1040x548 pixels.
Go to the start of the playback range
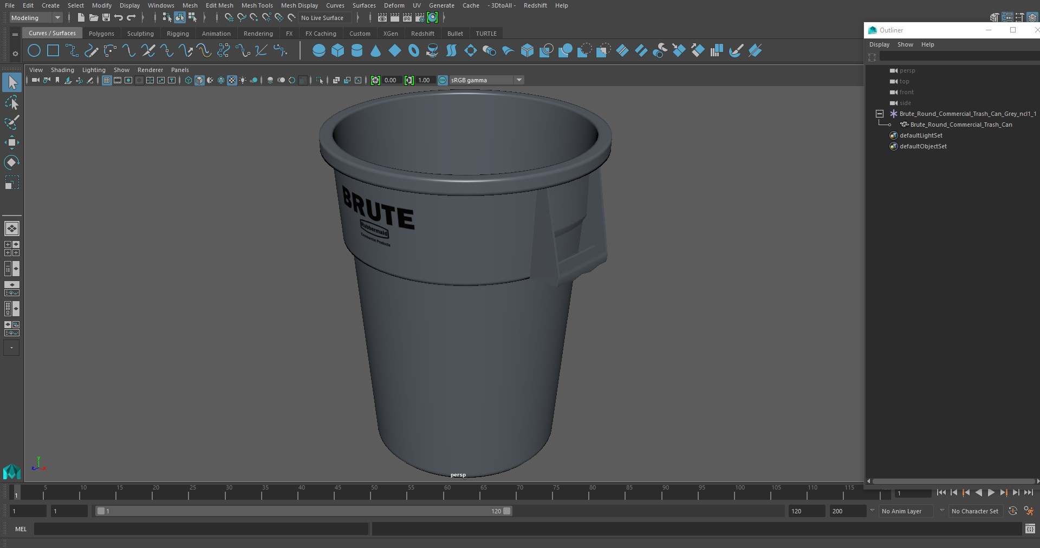[x=941, y=493]
